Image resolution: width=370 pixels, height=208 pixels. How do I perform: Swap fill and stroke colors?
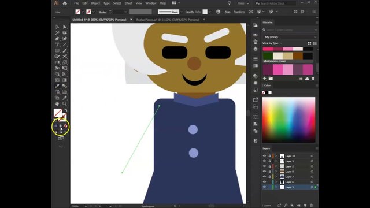66,110
